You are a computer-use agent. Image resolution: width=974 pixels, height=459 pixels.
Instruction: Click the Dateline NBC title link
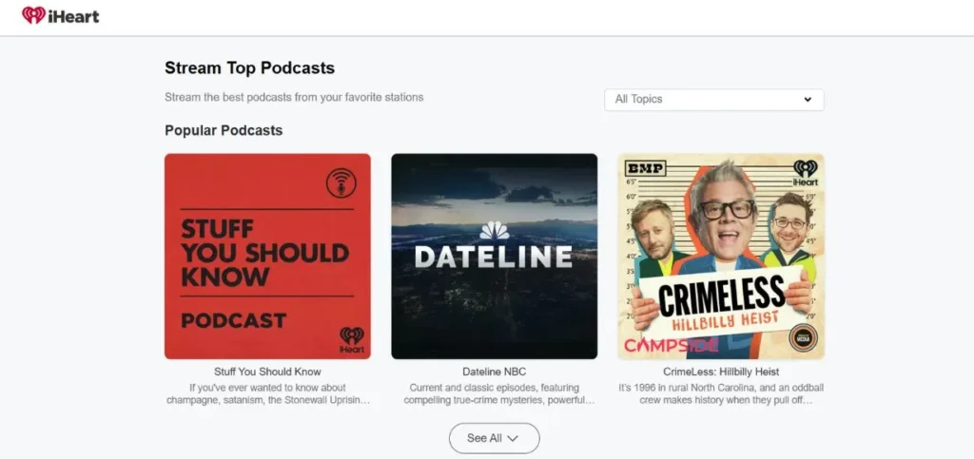494,372
